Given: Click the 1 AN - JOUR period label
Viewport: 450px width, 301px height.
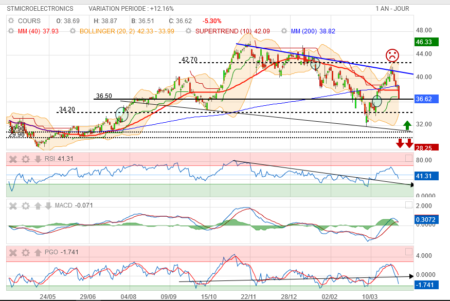Looking at the screenshot, I should tap(392, 9).
